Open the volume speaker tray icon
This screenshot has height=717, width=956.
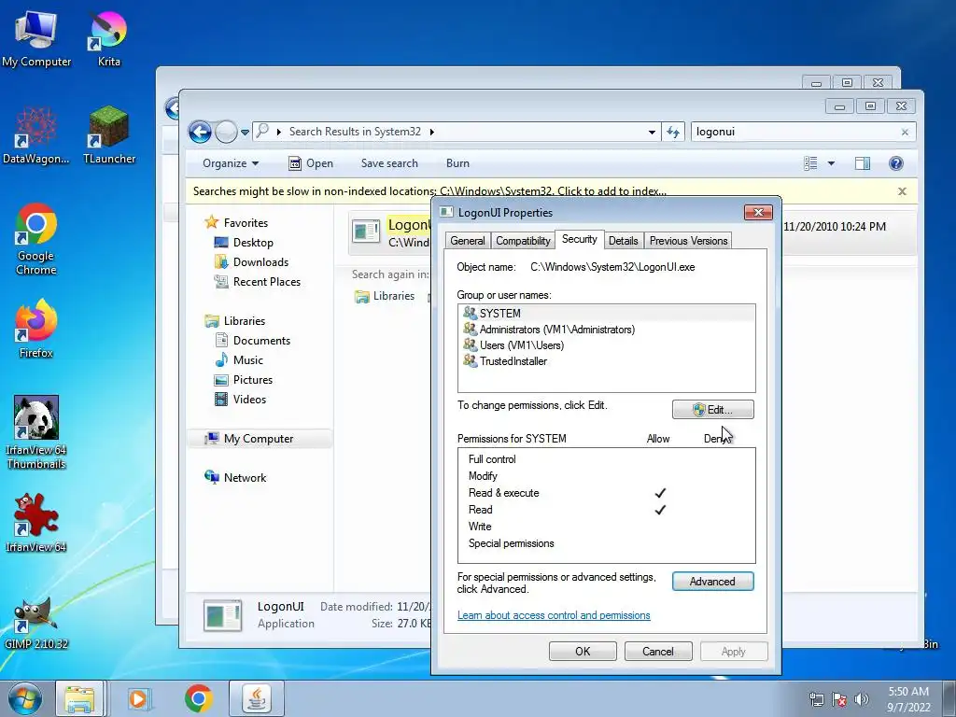click(862, 699)
